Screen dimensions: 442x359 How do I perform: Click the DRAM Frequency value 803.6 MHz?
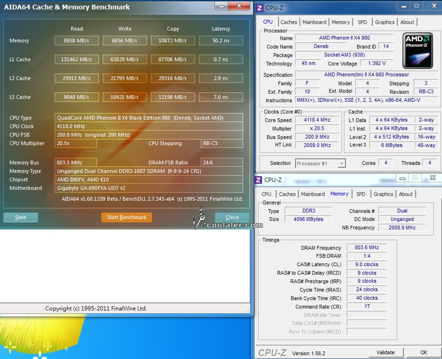coord(367,248)
